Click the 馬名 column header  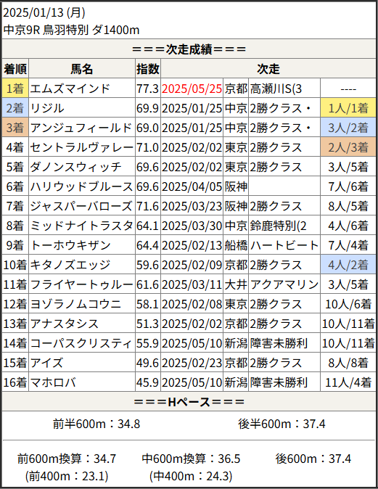(82, 69)
